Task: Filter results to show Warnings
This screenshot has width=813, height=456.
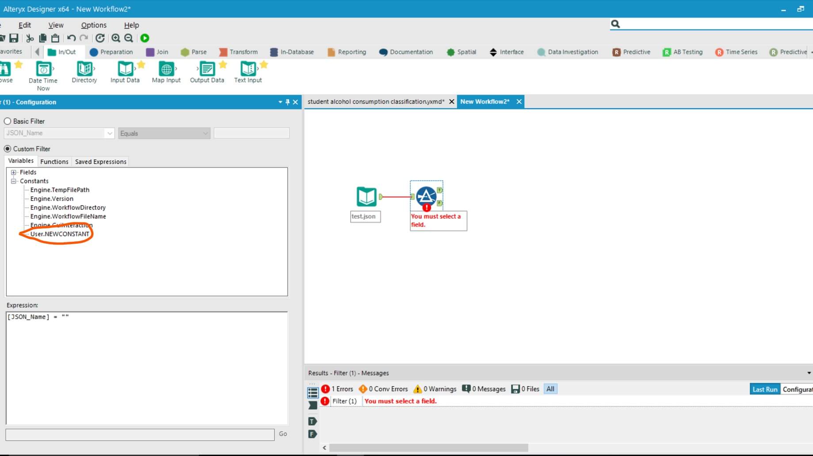Action: tap(435, 389)
